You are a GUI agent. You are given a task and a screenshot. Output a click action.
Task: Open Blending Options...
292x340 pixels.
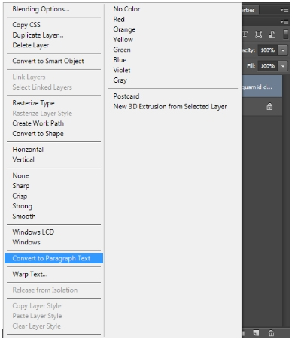[41, 9]
